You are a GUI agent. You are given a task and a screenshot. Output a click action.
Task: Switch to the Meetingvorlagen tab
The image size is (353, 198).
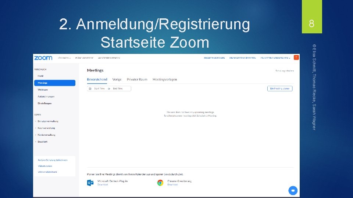165,79
